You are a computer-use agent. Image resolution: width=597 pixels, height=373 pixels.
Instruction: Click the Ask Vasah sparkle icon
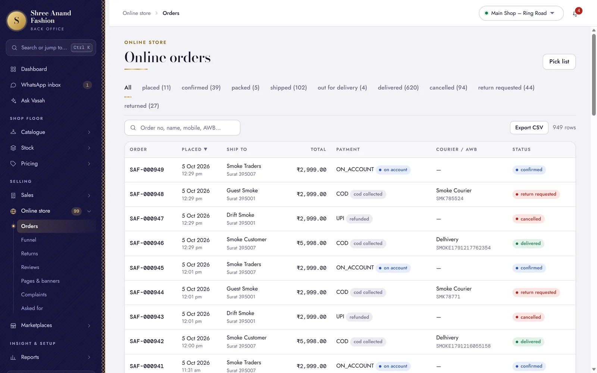coord(13,101)
